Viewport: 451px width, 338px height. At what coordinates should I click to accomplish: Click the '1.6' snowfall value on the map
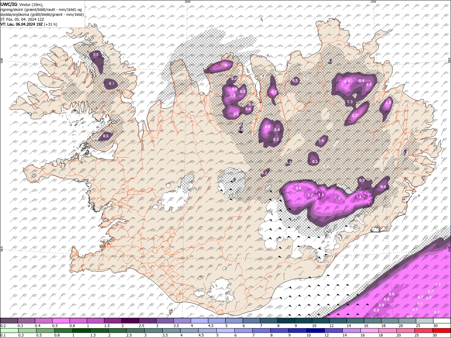click(x=321, y=195)
